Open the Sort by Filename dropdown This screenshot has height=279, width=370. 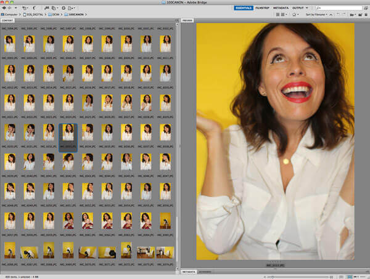tap(316, 14)
